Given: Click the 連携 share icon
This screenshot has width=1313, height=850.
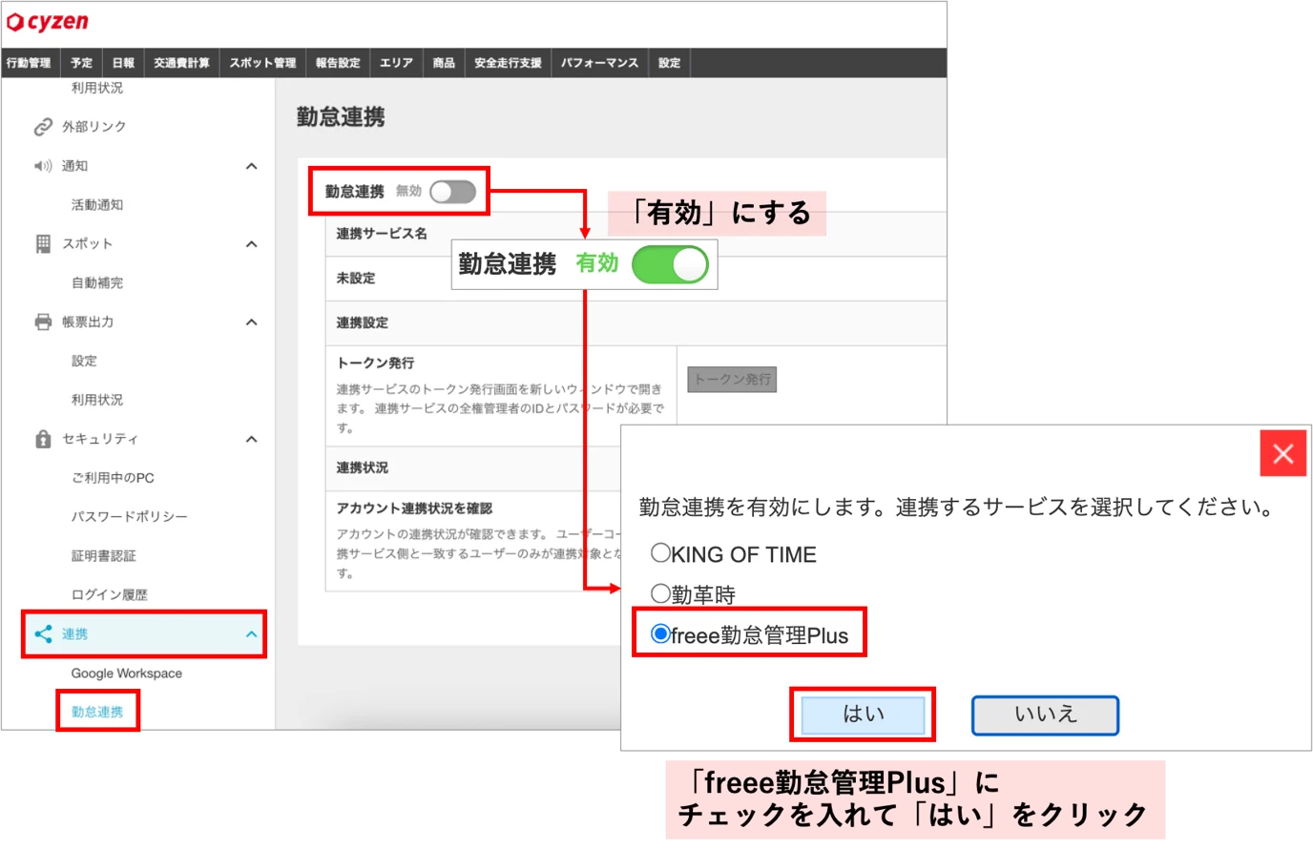Looking at the screenshot, I should [x=43, y=633].
